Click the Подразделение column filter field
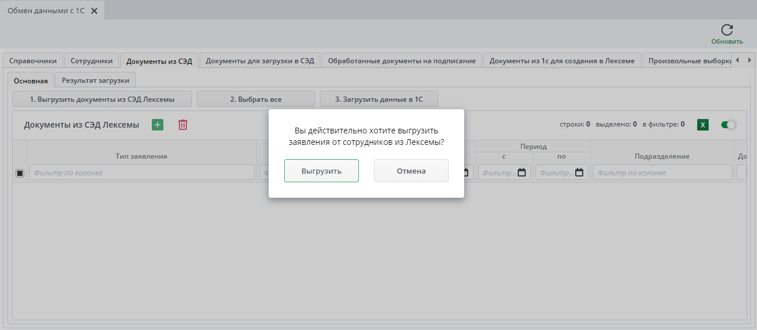The width and height of the screenshot is (757, 330). tap(662, 172)
